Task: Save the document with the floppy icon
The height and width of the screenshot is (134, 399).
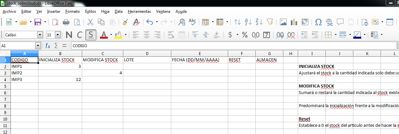Action: point(38,22)
